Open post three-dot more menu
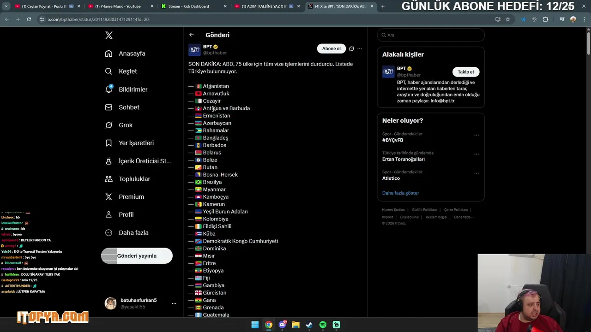 [360, 49]
